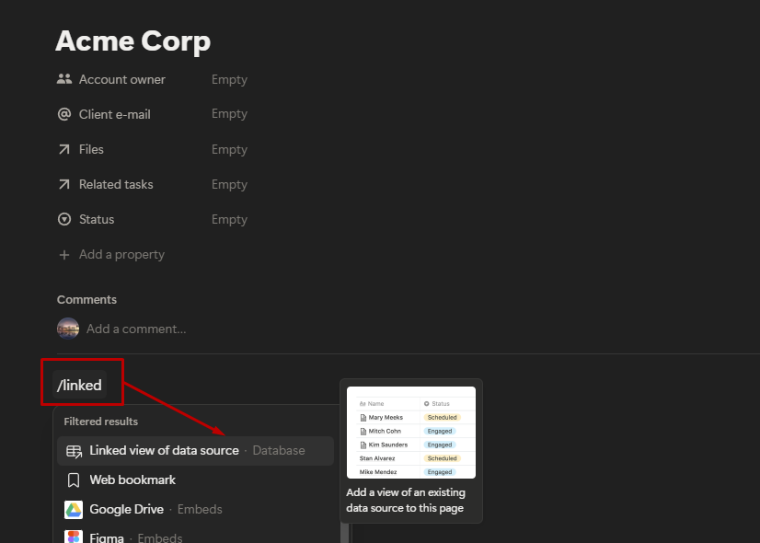Screen dimensions: 760x543
Task: Click the Acme Corp page title
Action: click(132, 41)
